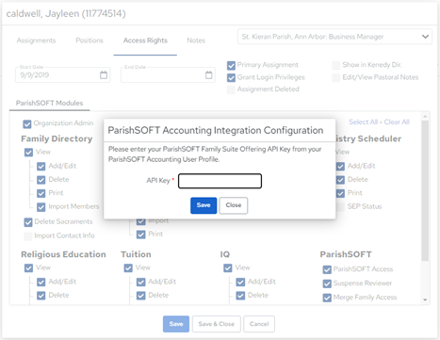Click the modules scrollbar thumb
This screenshot has width=440, height=340.
425,190
